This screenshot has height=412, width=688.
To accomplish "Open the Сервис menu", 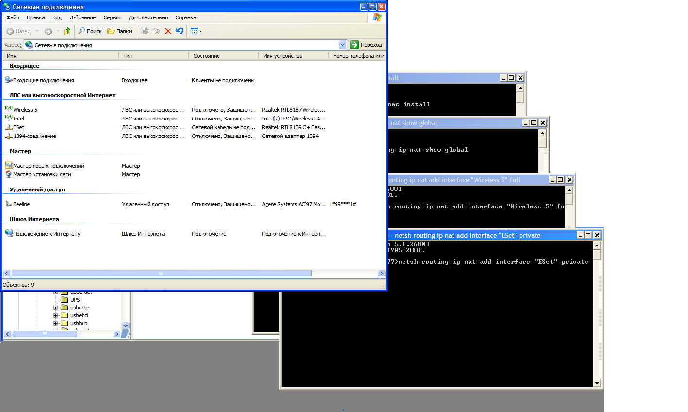I will coord(112,17).
